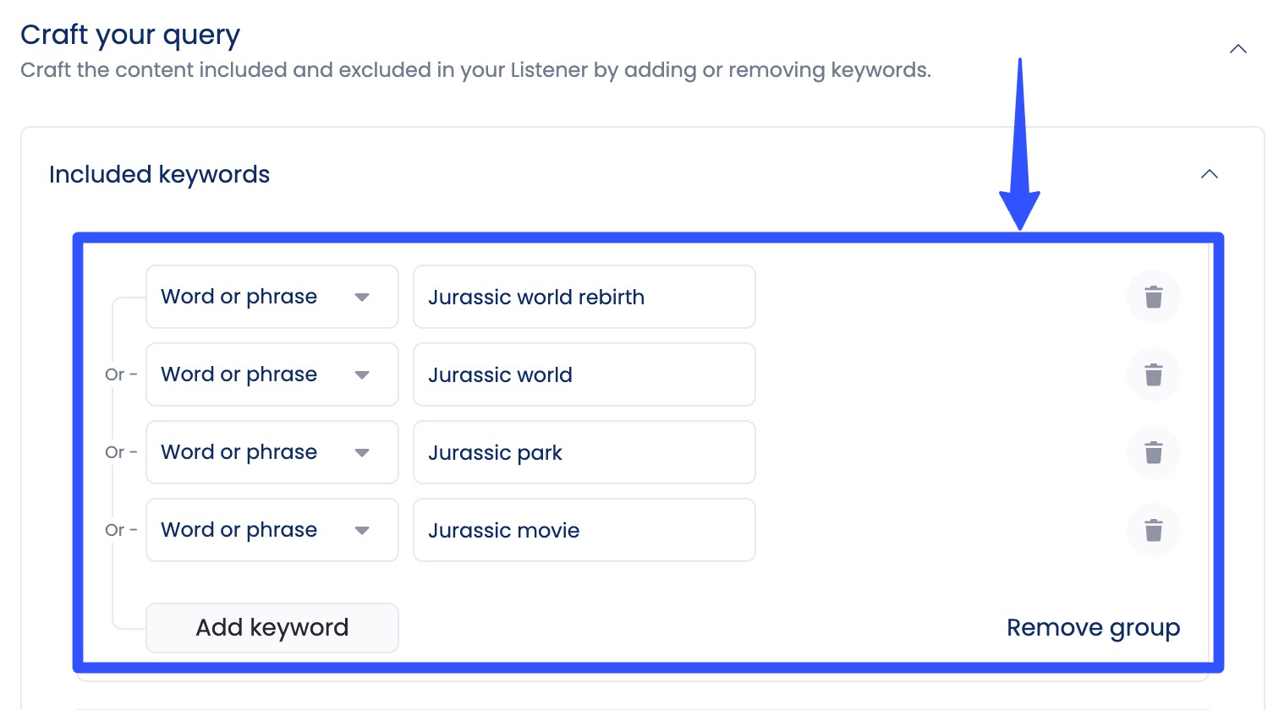This screenshot has height=710, width=1284.
Task: Delete the "Jurassic movie" keyword
Action: pyautogui.click(x=1153, y=530)
